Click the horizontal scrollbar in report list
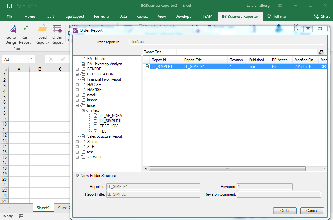The height and width of the screenshot is (220, 333). pyautogui.click(x=227, y=169)
